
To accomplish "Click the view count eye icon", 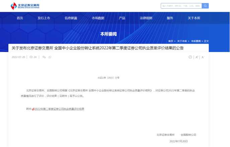I will click(x=31, y=57).
